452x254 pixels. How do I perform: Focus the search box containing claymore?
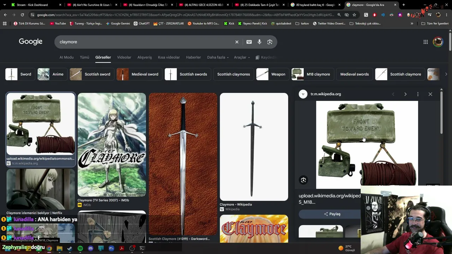pos(145,42)
